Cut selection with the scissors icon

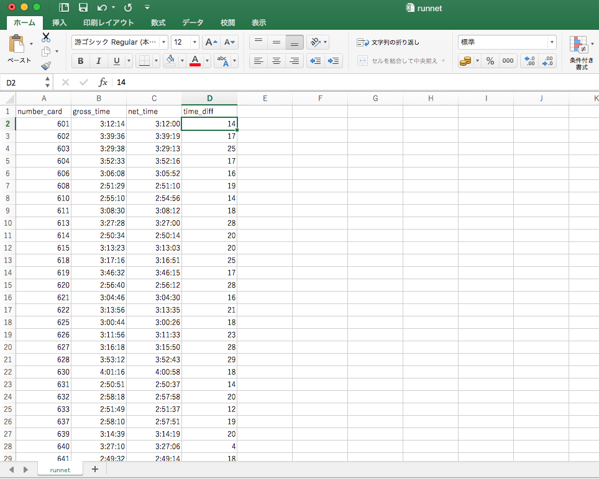[x=46, y=37]
